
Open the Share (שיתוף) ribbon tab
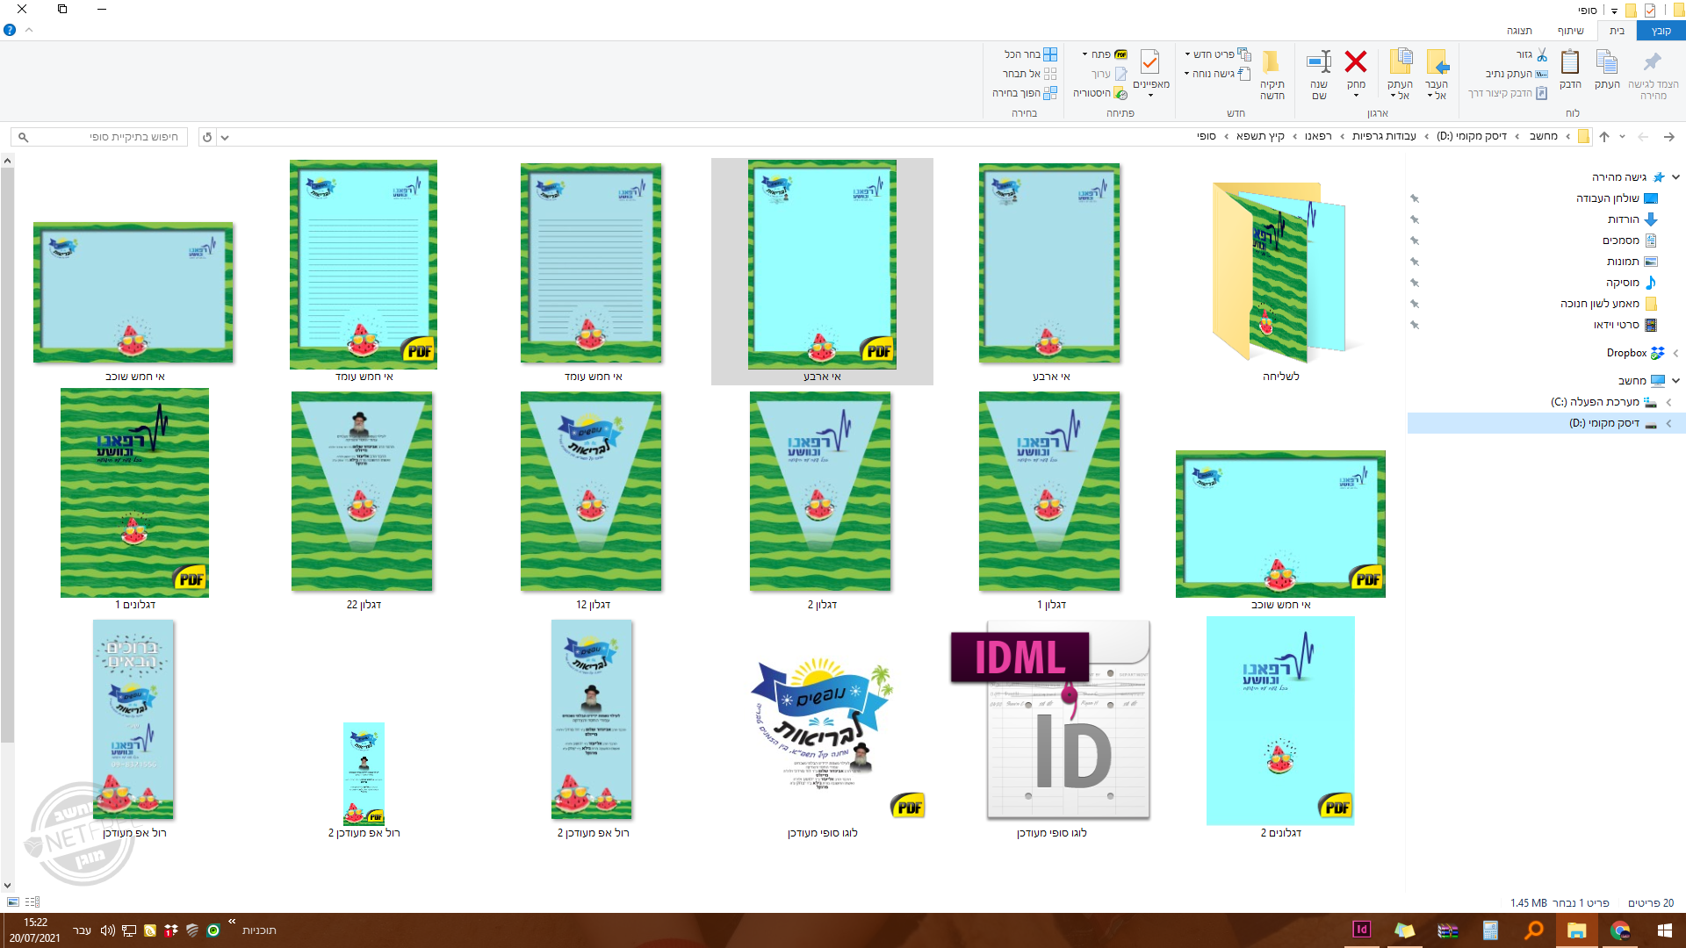pos(1570,31)
